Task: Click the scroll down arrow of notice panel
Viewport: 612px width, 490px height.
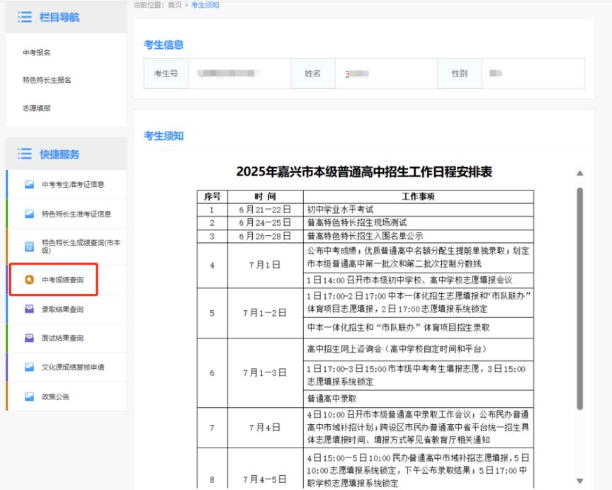Action: (x=580, y=481)
